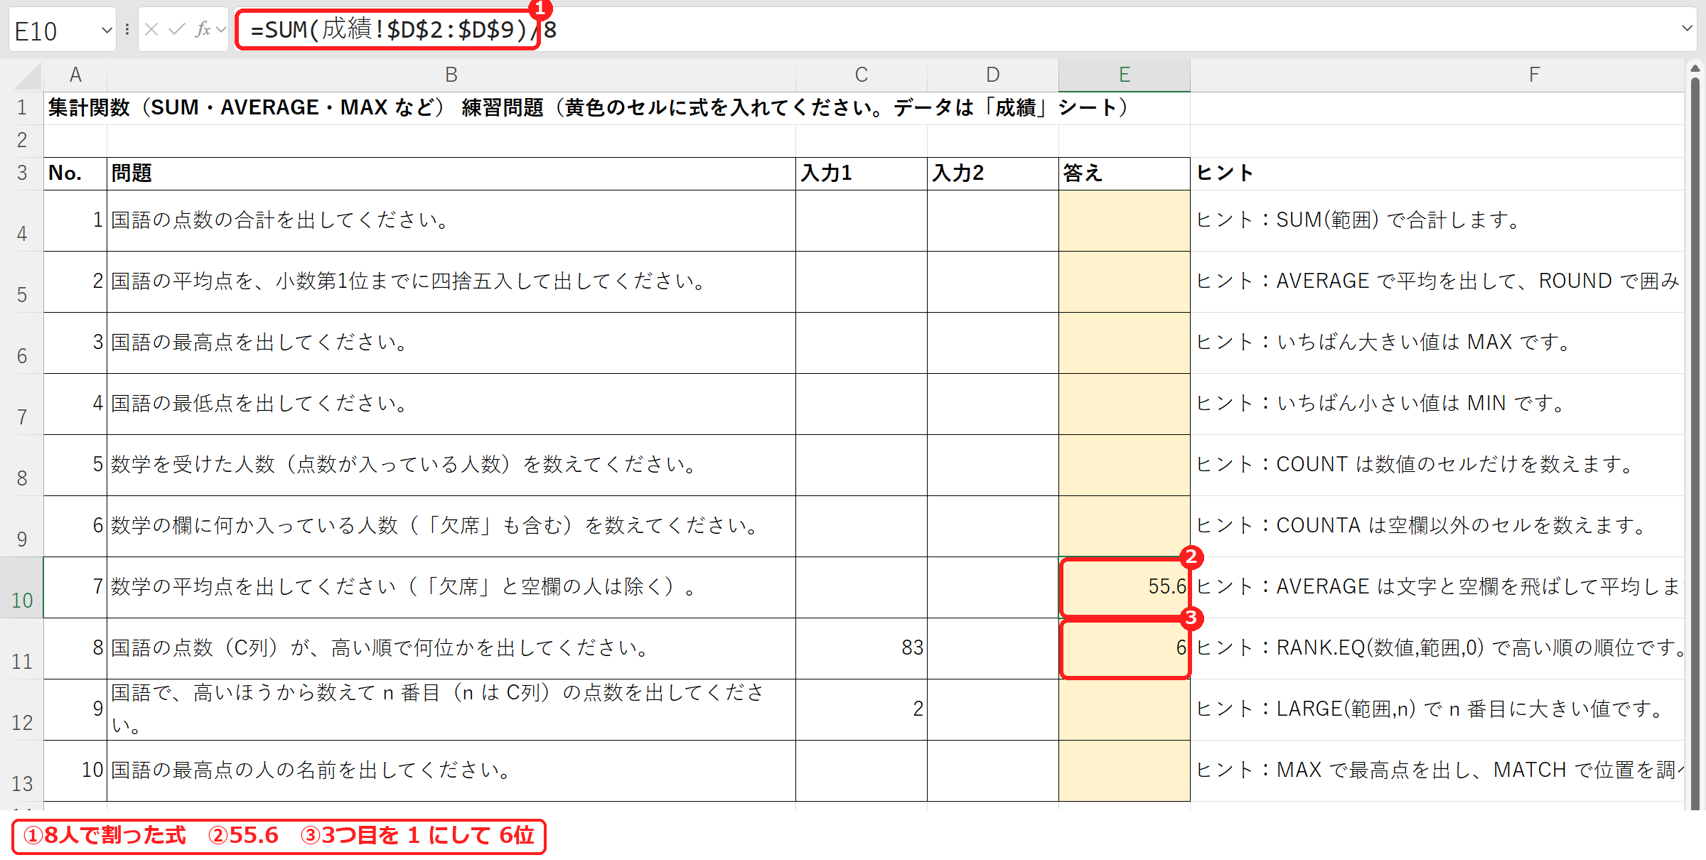The height and width of the screenshot is (860, 1706).
Task: Select row 10 header
Action: pos(22,588)
